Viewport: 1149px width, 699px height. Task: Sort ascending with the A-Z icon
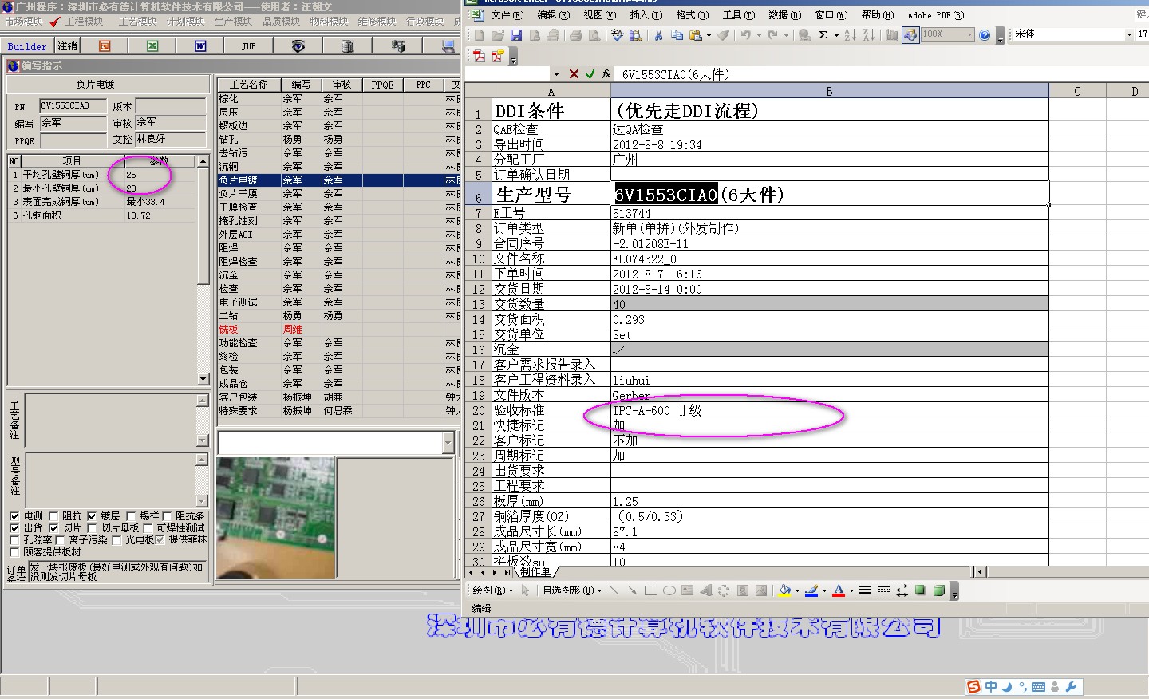pyautogui.click(x=850, y=35)
